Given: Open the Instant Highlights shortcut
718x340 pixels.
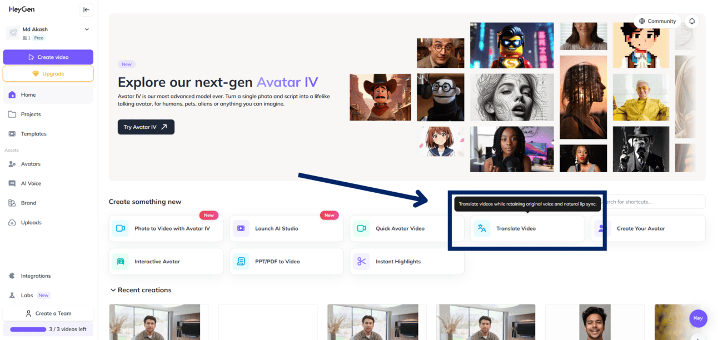Looking at the screenshot, I should tap(407, 261).
